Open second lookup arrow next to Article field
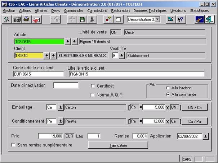This screenshot has width=218, height=163. coord(74,42)
